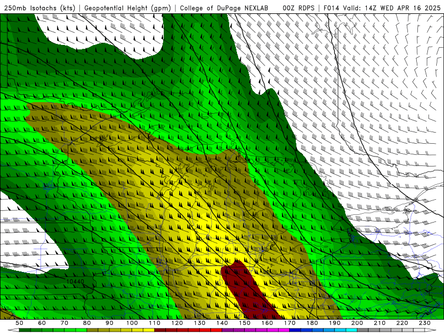Click the 130 knot legend label
This screenshot has height=333, width=444.
click(x=200, y=323)
